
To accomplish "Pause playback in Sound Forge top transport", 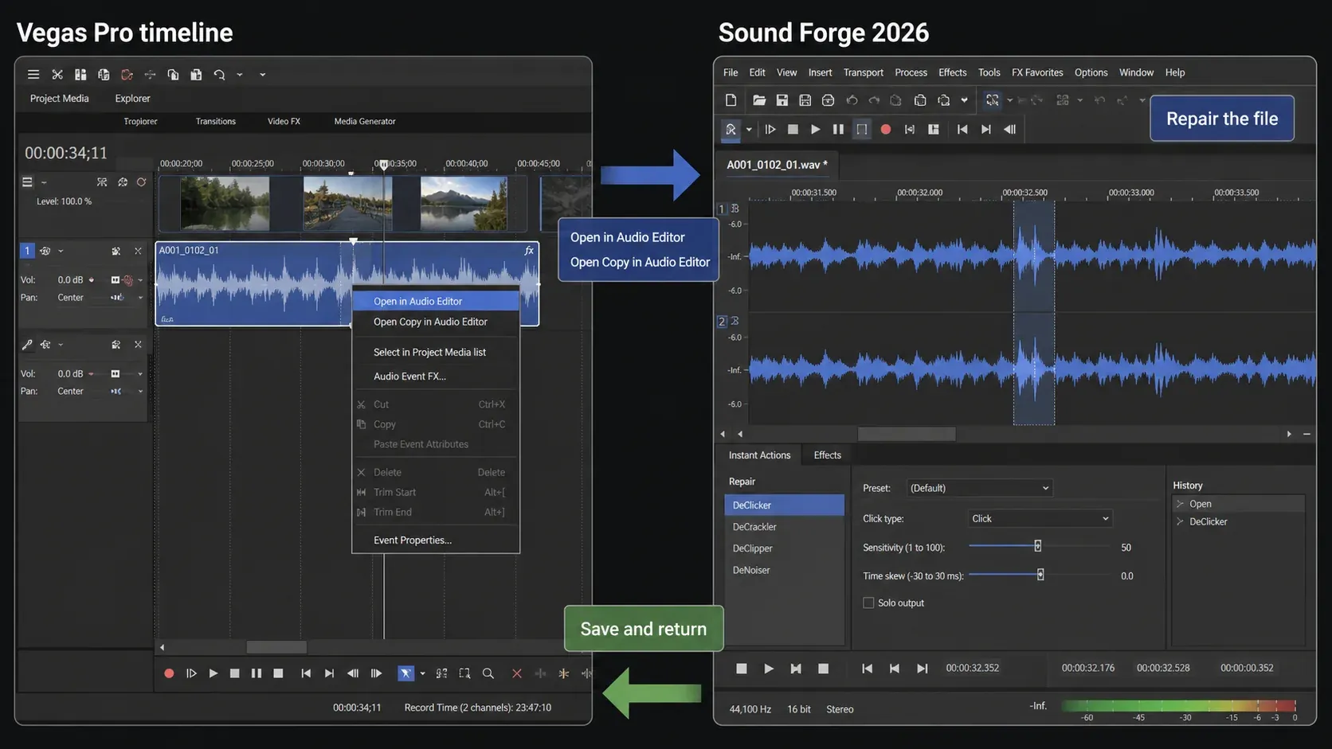I will [x=838, y=129].
